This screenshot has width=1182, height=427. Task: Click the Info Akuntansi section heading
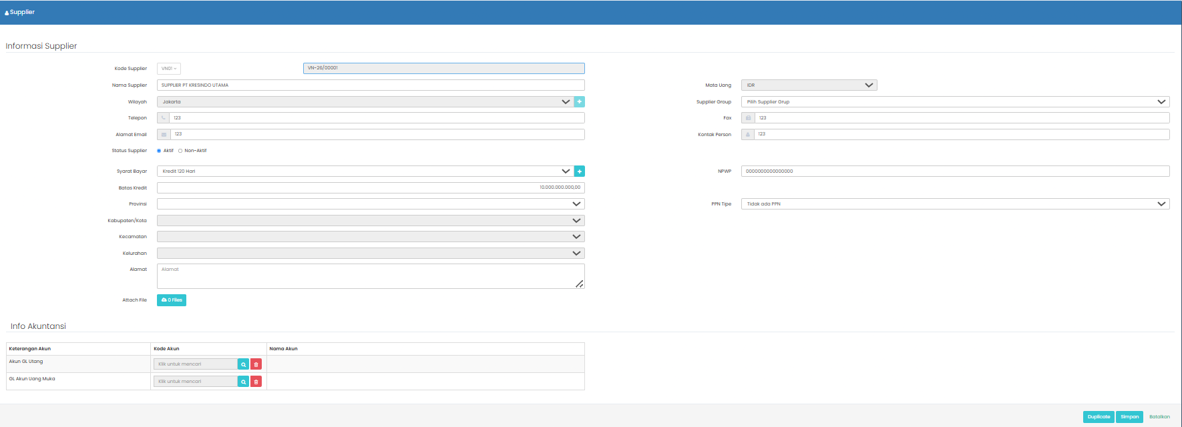pyautogui.click(x=38, y=326)
